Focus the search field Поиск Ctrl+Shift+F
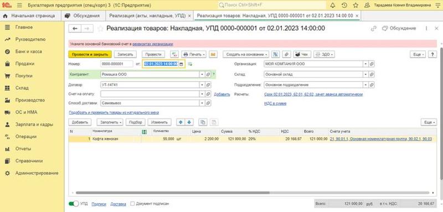This screenshot has height=212, width=443. (271, 6)
